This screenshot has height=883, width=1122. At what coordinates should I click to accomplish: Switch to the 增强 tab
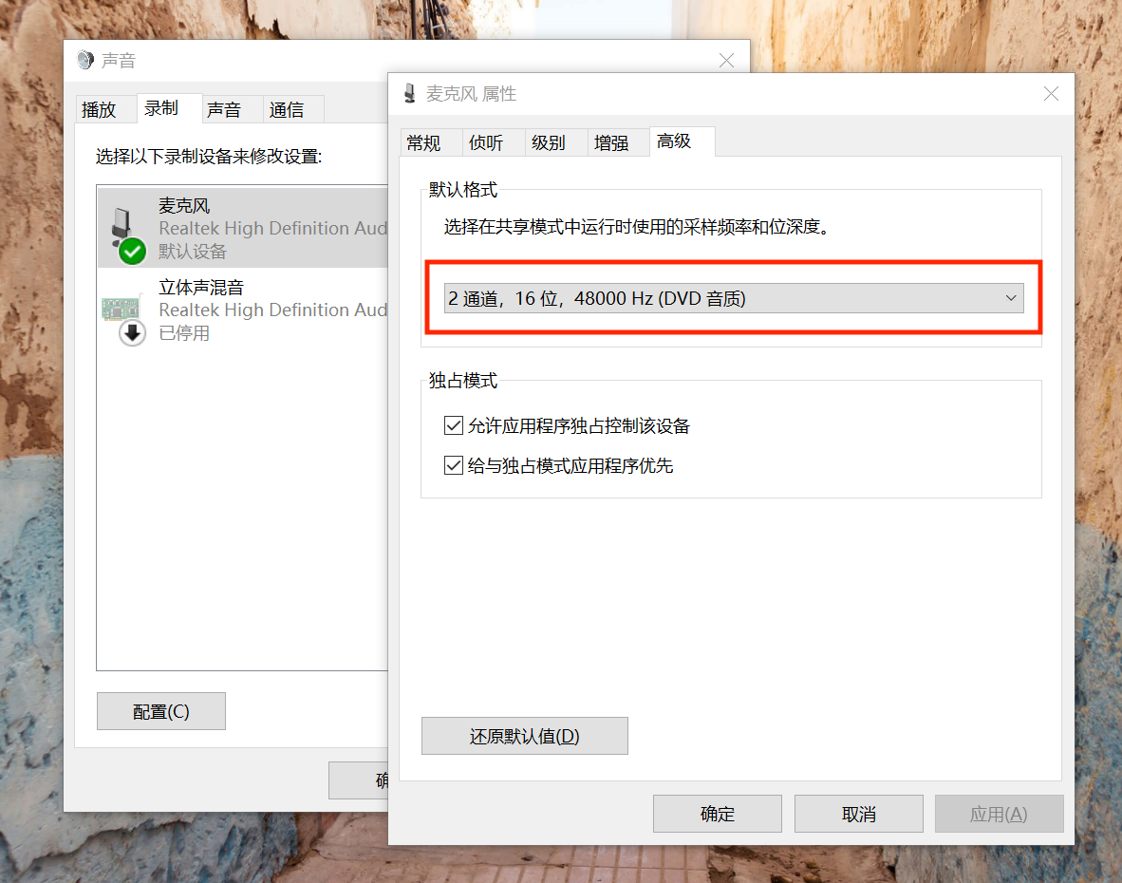coord(611,142)
